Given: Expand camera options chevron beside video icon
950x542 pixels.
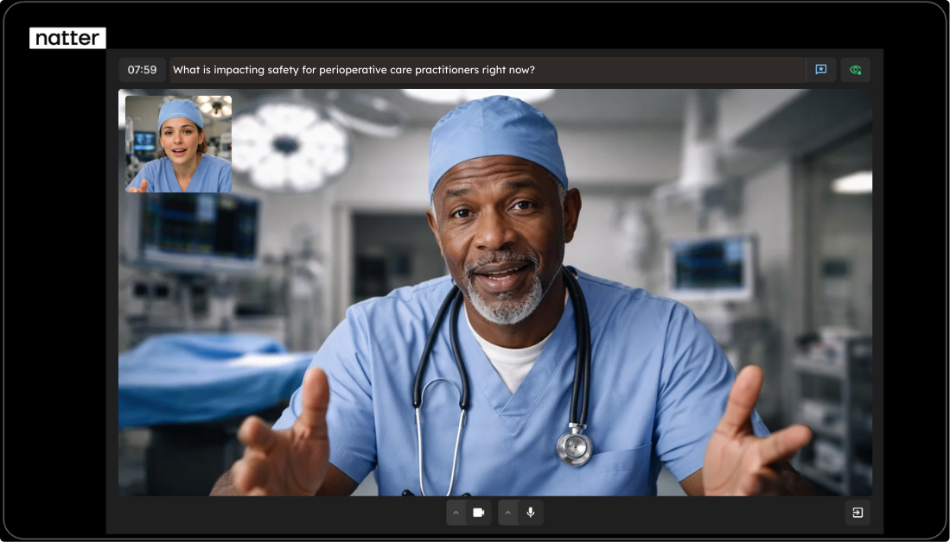Looking at the screenshot, I should pyautogui.click(x=456, y=513).
